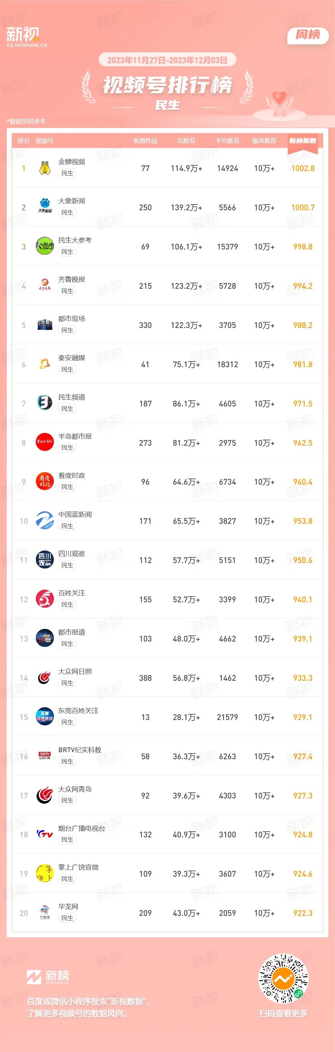Click the QR code 扫码查看更多
The width and height of the screenshot is (335, 1052).
pyautogui.click(x=283, y=979)
